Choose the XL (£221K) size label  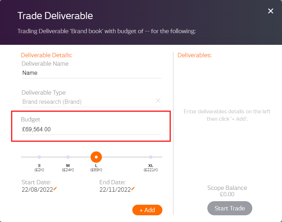(x=151, y=168)
